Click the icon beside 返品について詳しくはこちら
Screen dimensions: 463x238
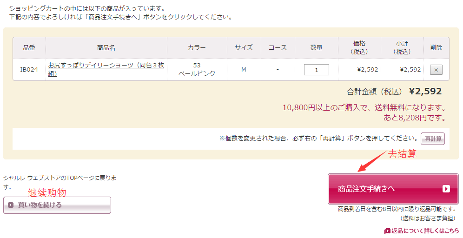click(x=387, y=231)
